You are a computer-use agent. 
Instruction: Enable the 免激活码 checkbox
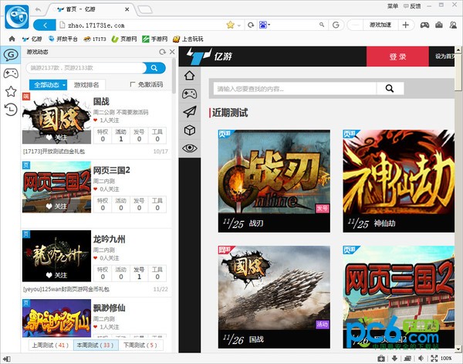point(133,84)
